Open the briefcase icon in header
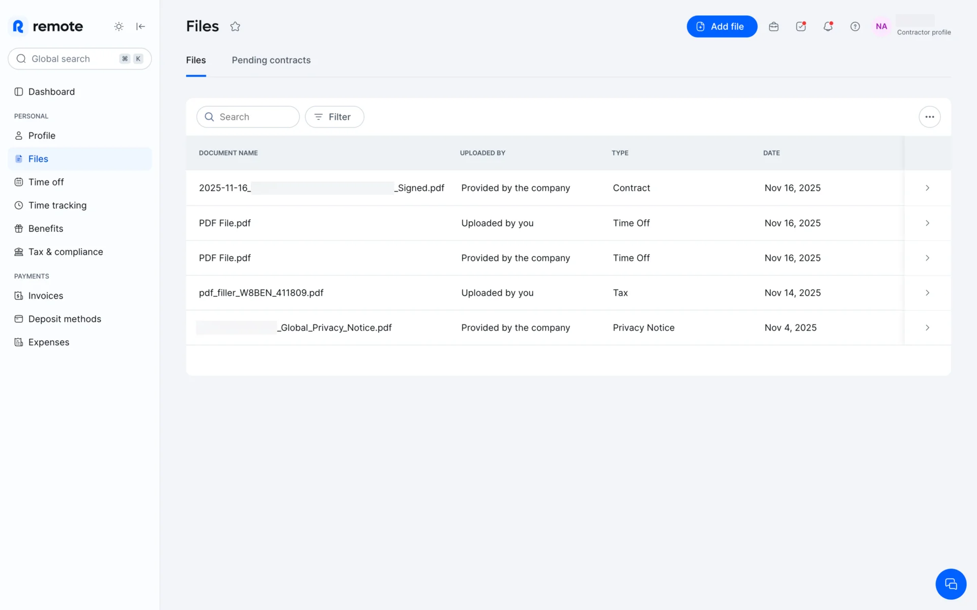Viewport: 977px width, 610px height. pos(773,26)
